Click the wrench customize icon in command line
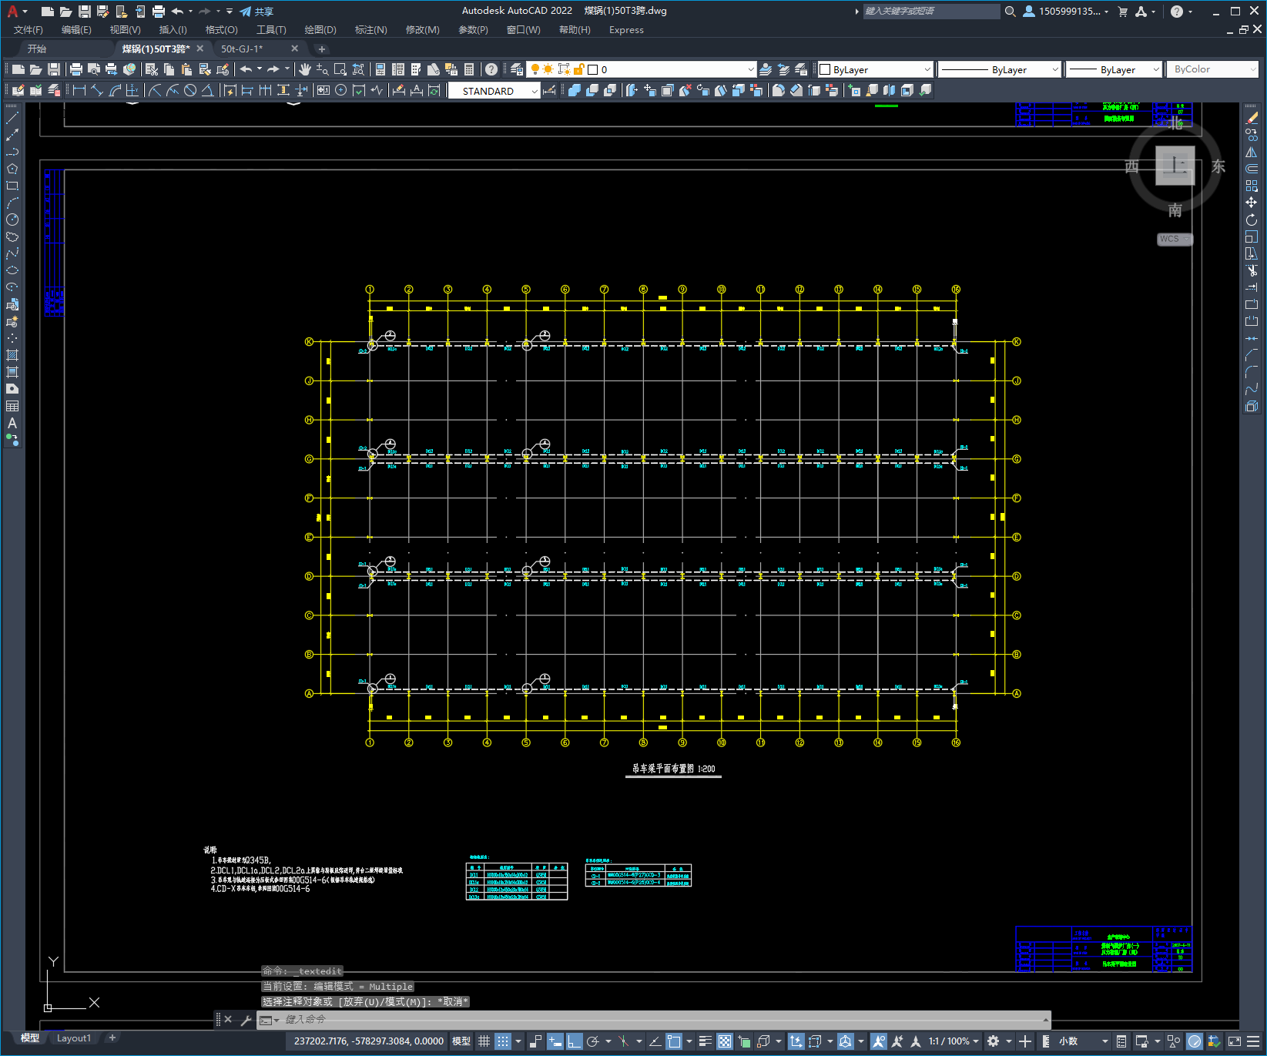 coord(246,1020)
